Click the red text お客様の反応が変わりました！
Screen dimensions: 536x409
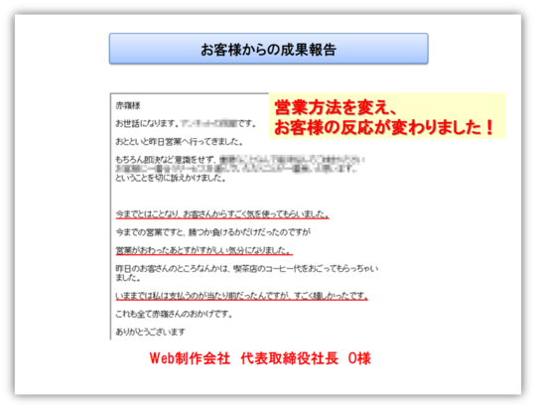384,127
